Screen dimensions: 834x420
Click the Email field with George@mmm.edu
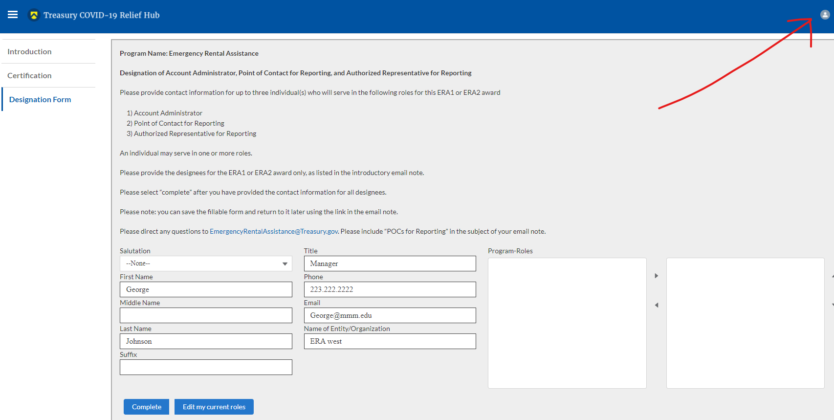pyautogui.click(x=390, y=315)
